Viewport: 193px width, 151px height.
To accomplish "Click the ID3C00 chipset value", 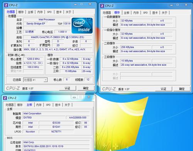I will click(56, 123).
